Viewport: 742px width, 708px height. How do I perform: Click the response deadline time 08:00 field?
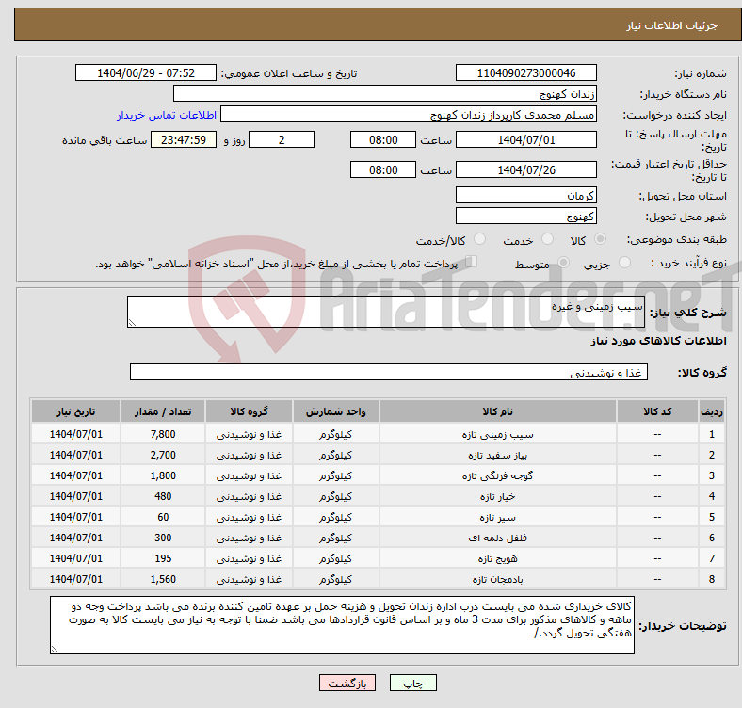coord(383,139)
